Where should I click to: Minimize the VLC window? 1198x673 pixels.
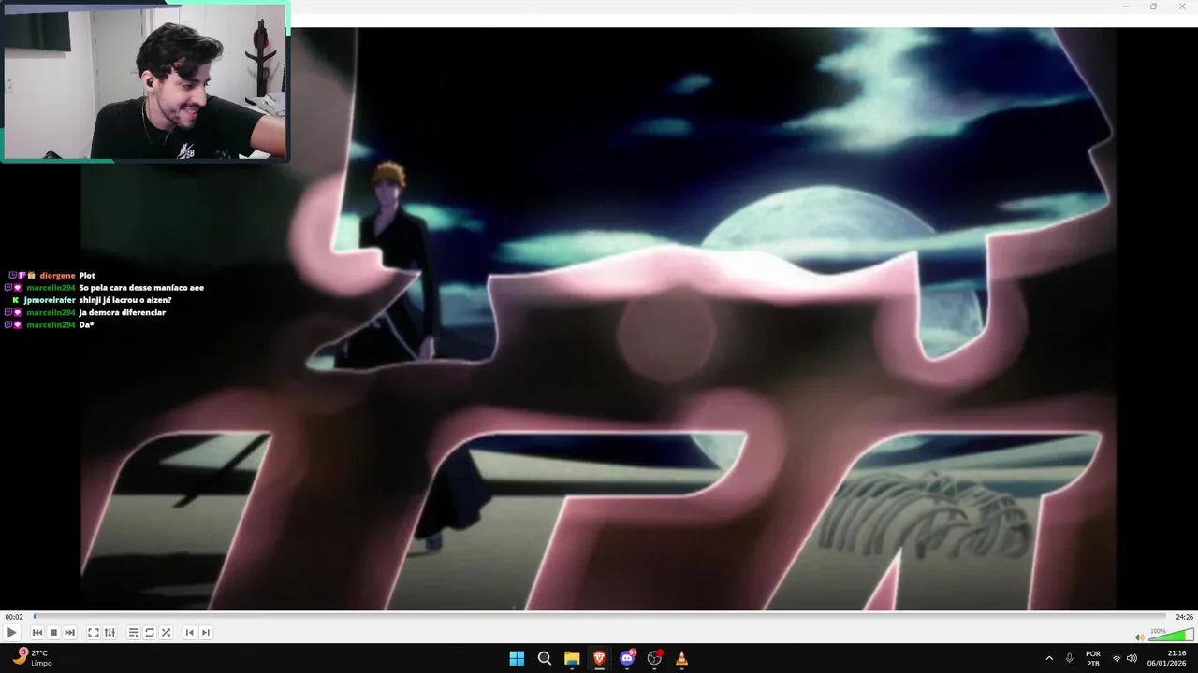tap(1125, 7)
